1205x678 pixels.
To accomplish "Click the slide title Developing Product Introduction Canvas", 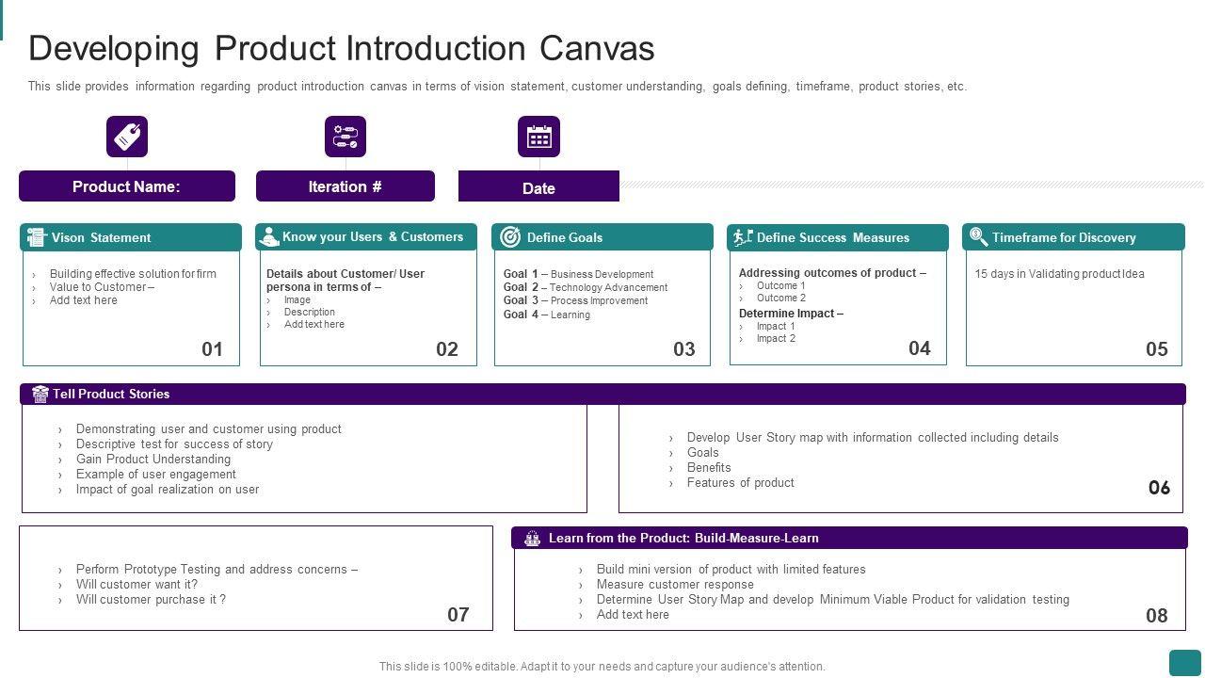I will click(x=341, y=48).
